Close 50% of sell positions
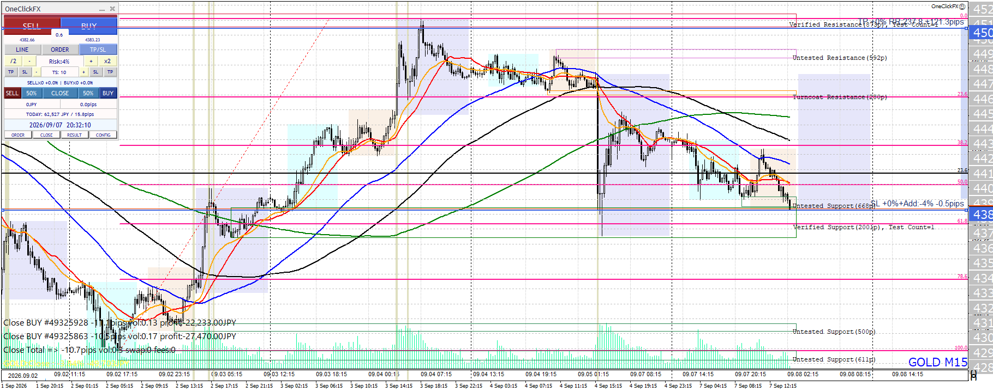 click(x=32, y=93)
